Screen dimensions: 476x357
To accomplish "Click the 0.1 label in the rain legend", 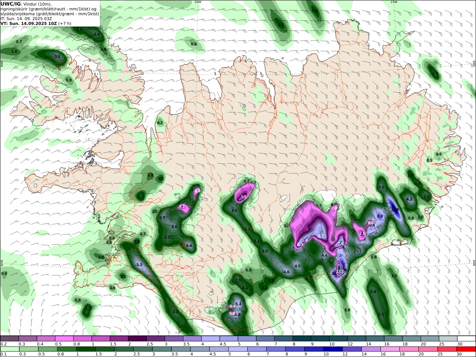I will [x=3, y=354].
